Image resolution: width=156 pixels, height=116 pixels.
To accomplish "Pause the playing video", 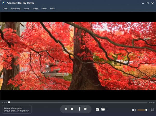I will click(x=79, y=109).
